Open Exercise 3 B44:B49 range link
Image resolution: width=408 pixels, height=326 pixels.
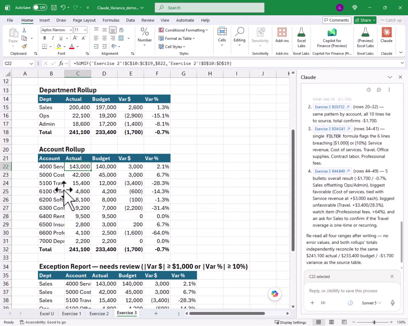pos(332,171)
